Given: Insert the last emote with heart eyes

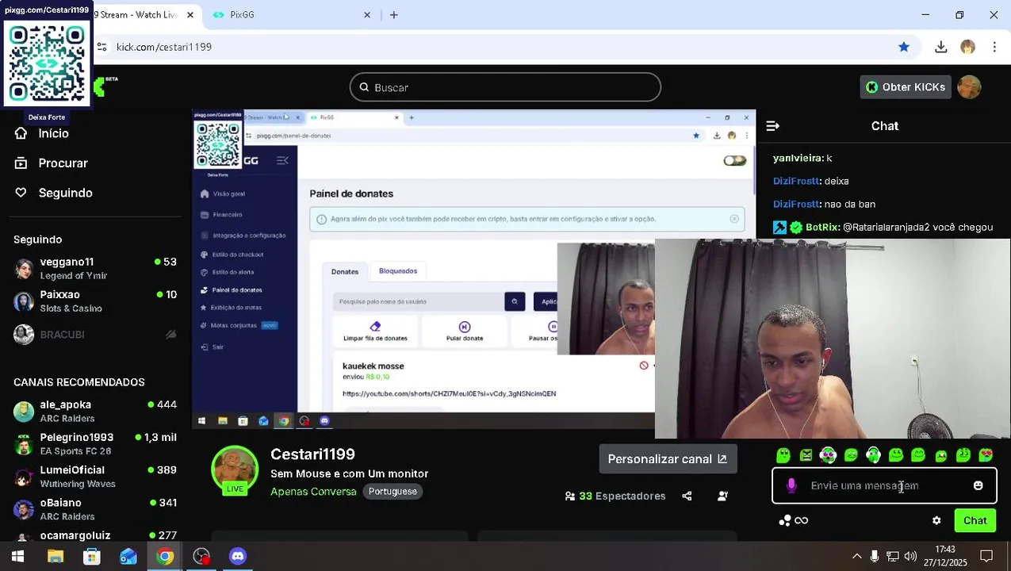Looking at the screenshot, I should [986, 455].
